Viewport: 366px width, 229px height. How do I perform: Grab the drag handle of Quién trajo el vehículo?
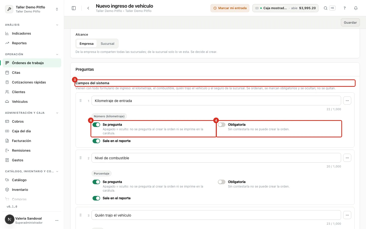point(81,215)
